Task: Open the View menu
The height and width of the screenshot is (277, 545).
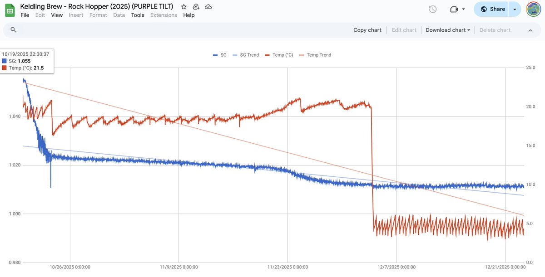Action: (x=57, y=15)
